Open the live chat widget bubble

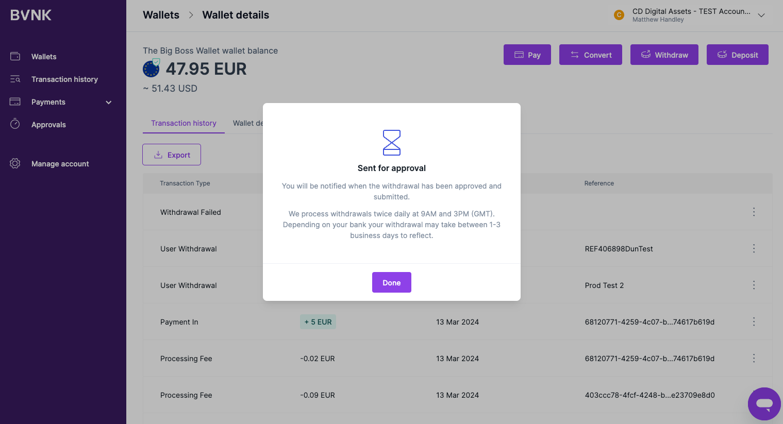(x=764, y=404)
